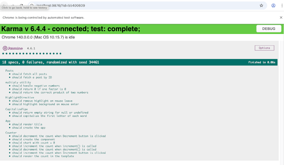The image size is (284, 165).
Task: Click the 'Karma v 6.4.4 - connected' banner title
Action: pyautogui.click(x=71, y=29)
